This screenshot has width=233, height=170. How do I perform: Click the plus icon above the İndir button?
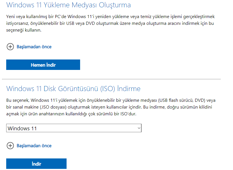point(10,146)
